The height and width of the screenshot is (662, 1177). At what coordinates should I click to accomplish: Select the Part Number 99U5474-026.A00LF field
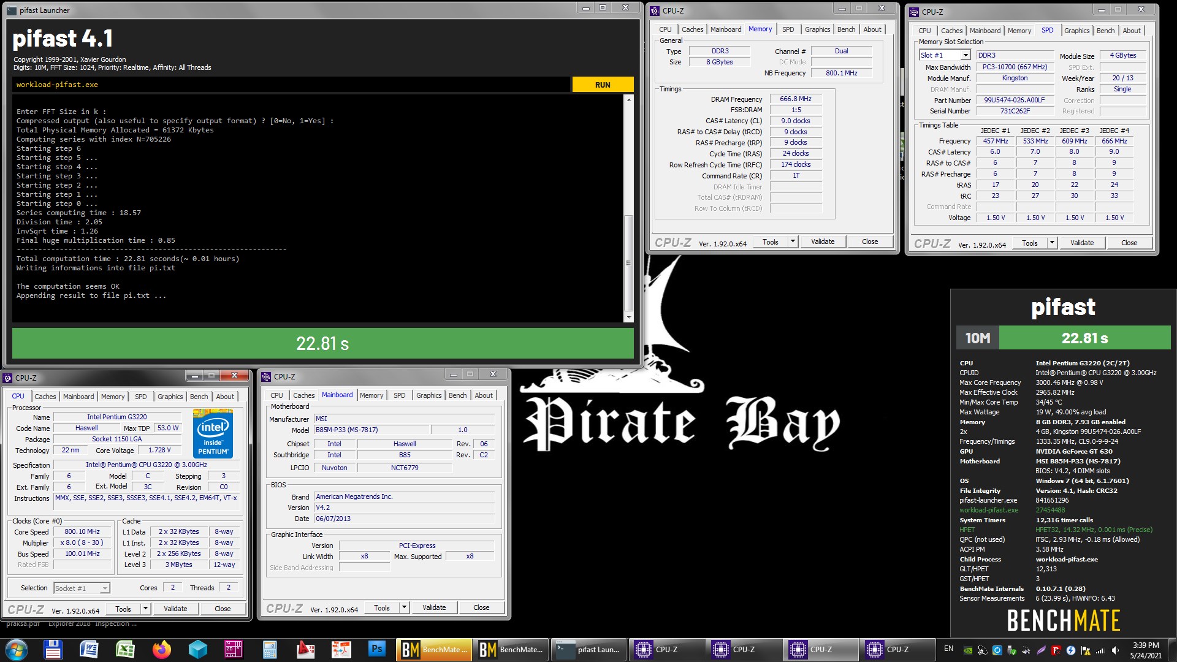coord(1015,100)
